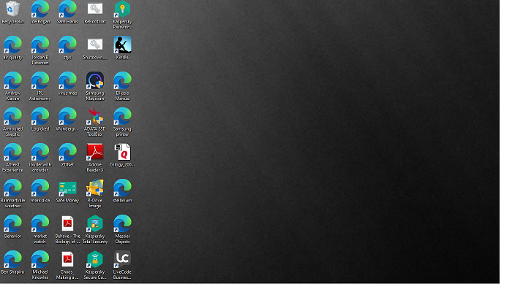Select the Messier Objects shortcut
Image resolution: width=512 pixels, height=292 pixels.
[122, 223]
